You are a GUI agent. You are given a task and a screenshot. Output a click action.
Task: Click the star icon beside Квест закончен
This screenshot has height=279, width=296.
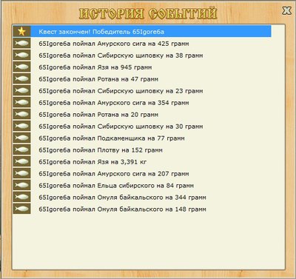point(21,31)
